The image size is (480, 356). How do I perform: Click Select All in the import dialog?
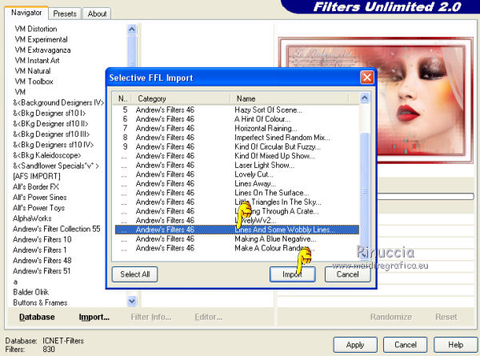135,274
